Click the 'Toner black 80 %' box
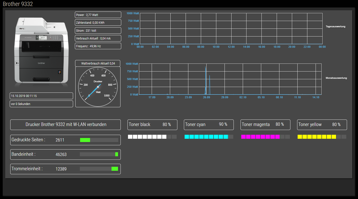 click(x=152, y=124)
